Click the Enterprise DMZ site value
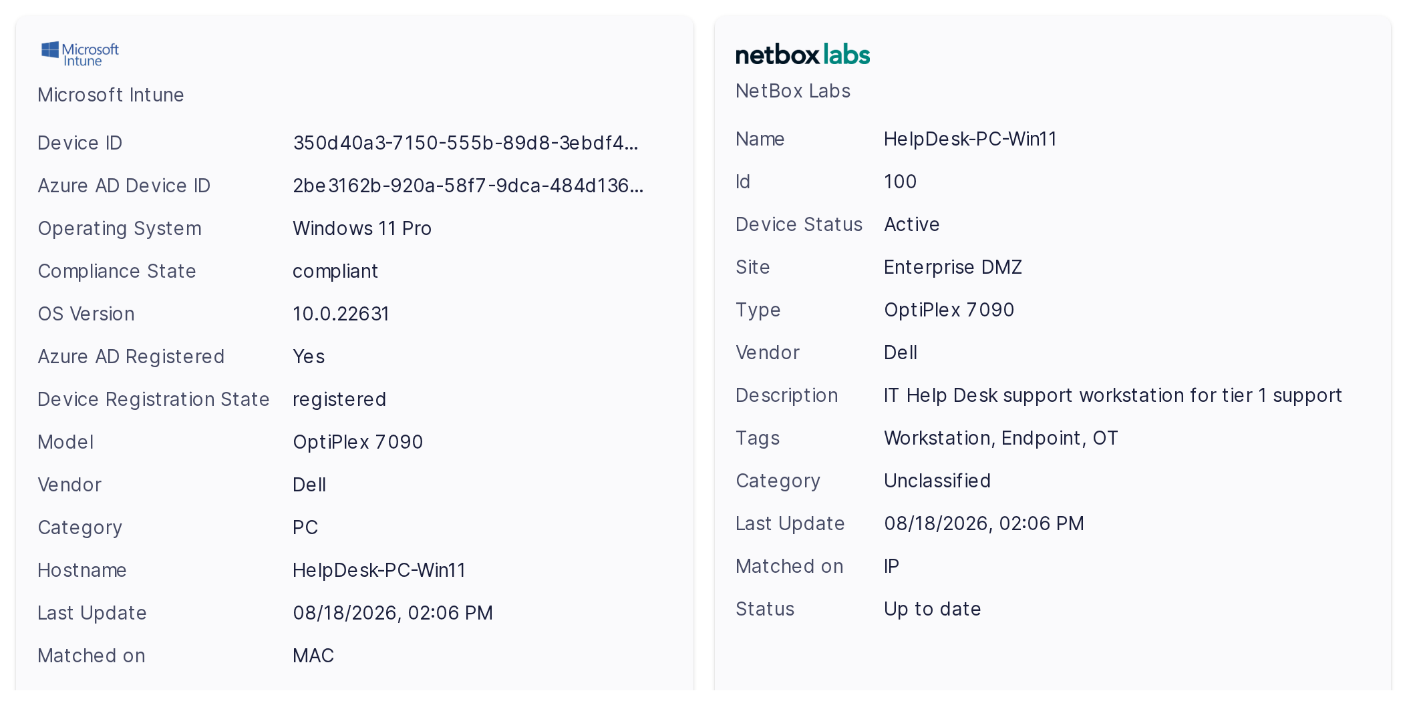1411x701 pixels. pos(953,267)
